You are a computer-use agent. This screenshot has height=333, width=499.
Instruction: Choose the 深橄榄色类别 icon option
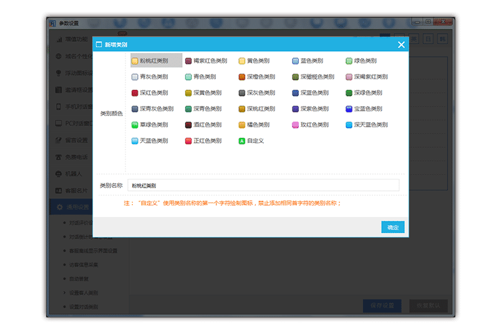click(313, 77)
